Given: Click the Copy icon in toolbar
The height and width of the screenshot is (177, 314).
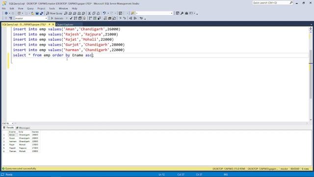Looking at the screenshot, I should click(x=94, y=13).
